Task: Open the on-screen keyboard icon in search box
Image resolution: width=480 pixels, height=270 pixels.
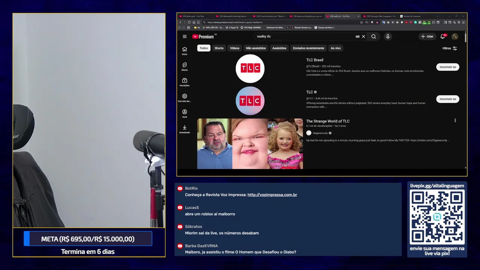Action: point(357,36)
